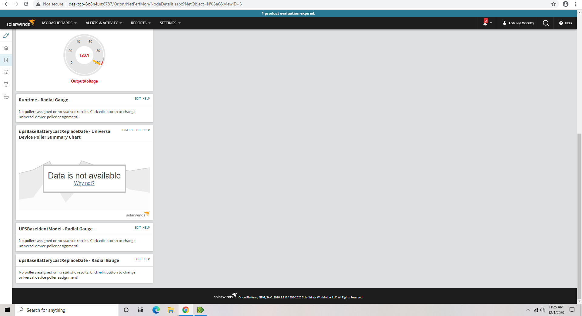The image size is (582, 316).
Task: Go to the home sidebar icon
Action: point(6,48)
